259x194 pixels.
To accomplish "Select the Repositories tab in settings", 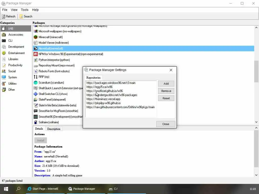I will point(93,78).
